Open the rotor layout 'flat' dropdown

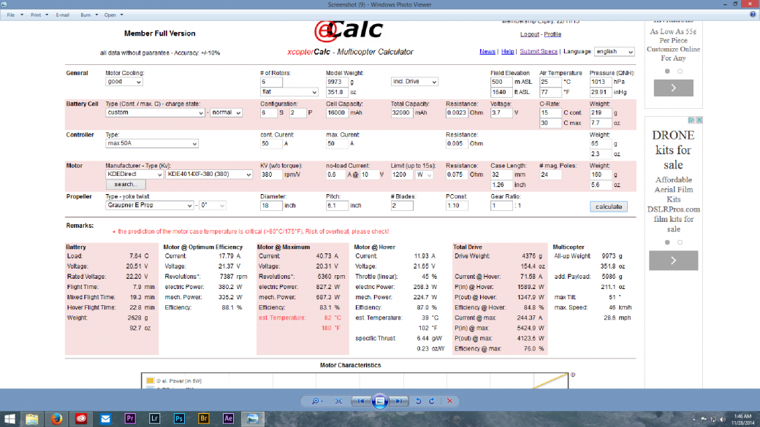(289, 92)
